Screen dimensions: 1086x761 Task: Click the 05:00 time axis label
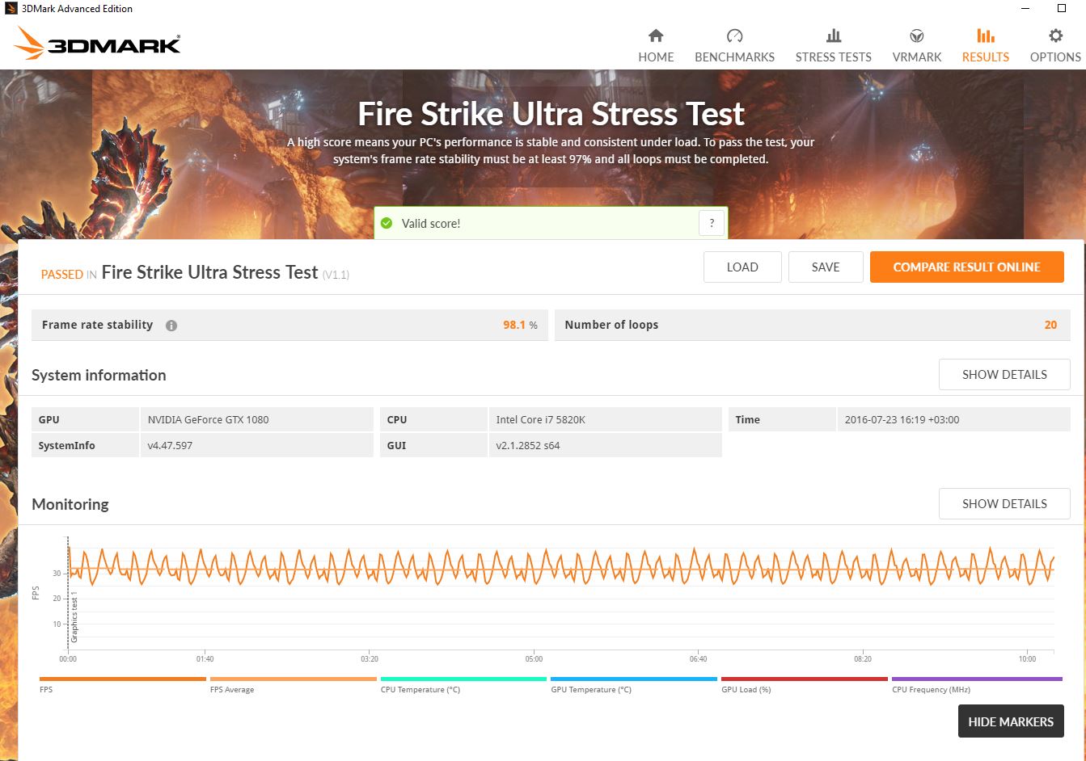(x=534, y=658)
